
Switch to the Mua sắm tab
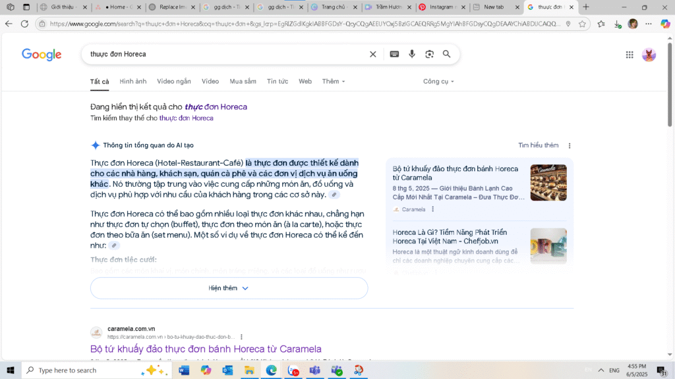(x=243, y=81)
